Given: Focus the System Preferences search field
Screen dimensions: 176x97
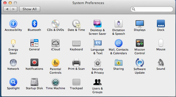Looking at the screenshot, I should tap(152, 9).
